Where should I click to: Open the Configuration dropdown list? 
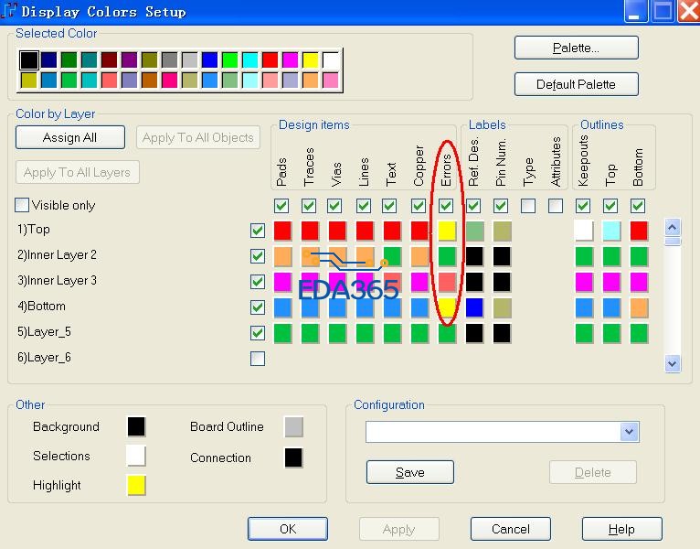click(x=629, y=431)
